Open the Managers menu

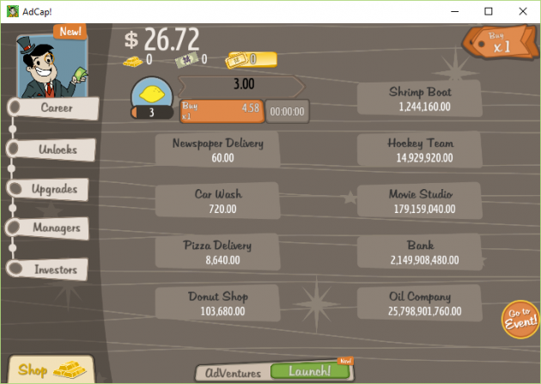47,228
